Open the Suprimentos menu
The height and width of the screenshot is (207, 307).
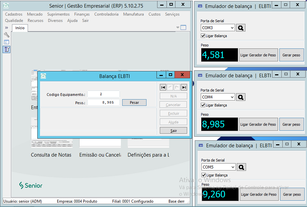tap(58, 14)
